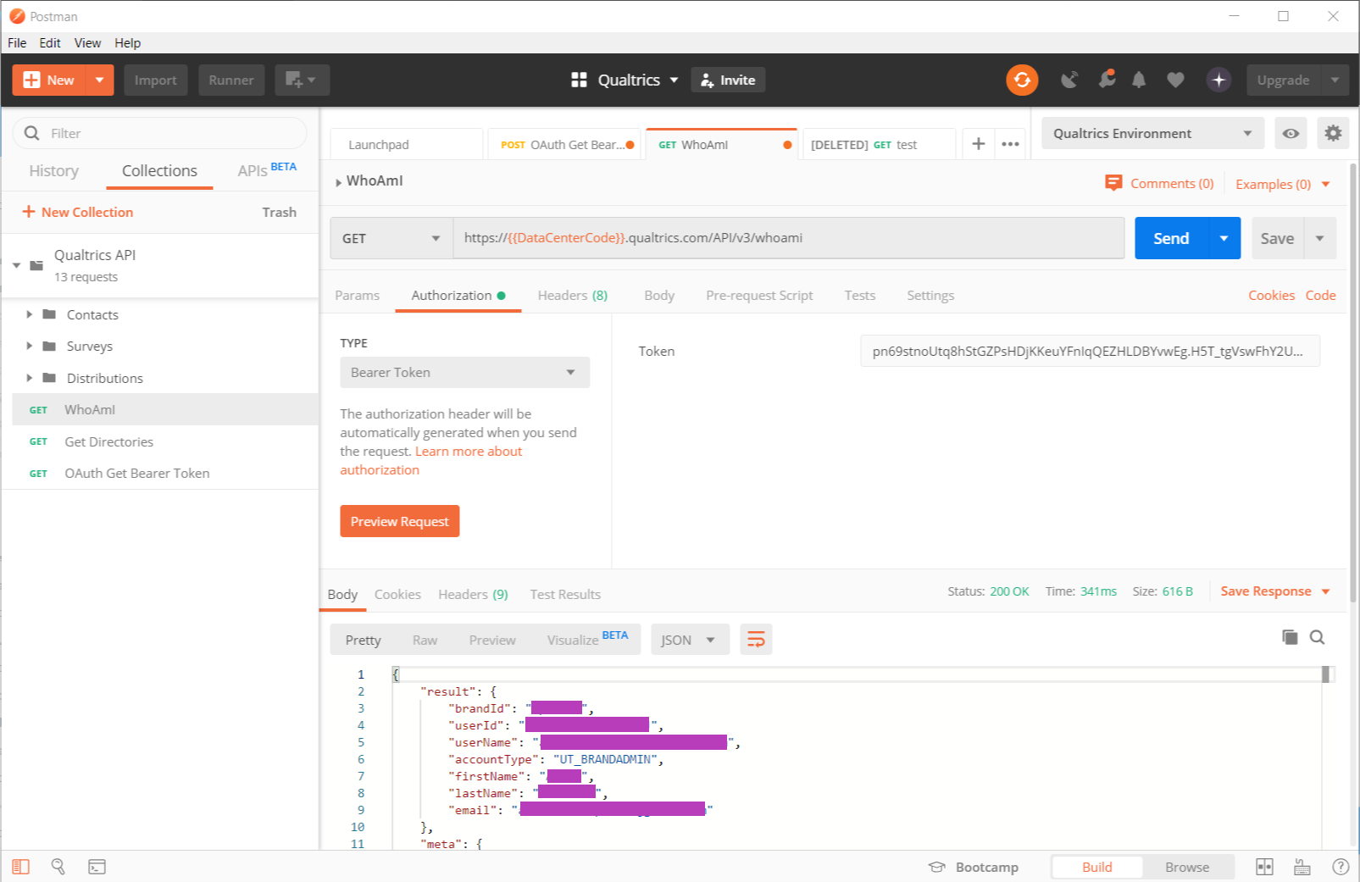The width and height of the screenshot is (1360, 882).
Task: Open the satellite capture requests icon
Action: 1069,80
